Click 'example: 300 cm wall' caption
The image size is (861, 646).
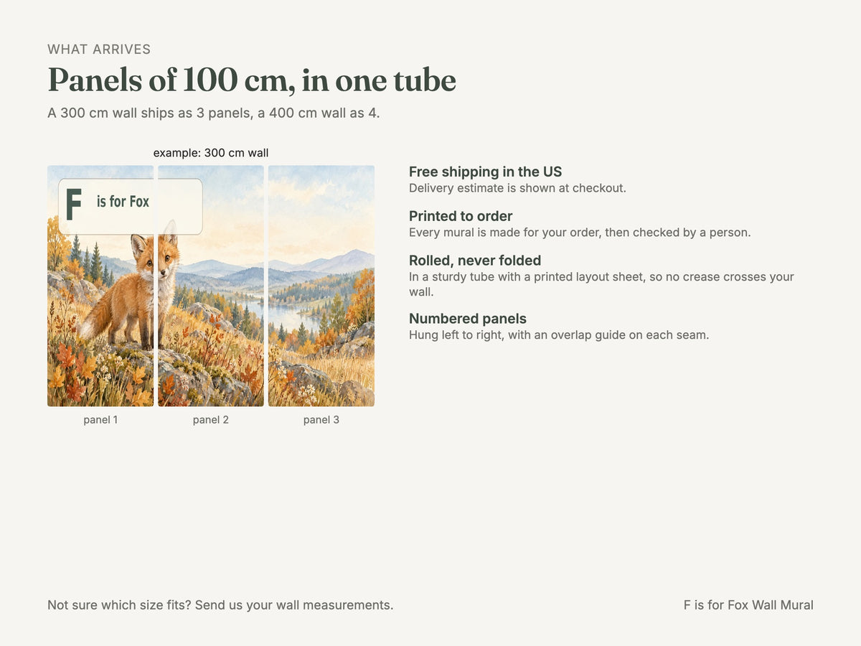(211, 153)
